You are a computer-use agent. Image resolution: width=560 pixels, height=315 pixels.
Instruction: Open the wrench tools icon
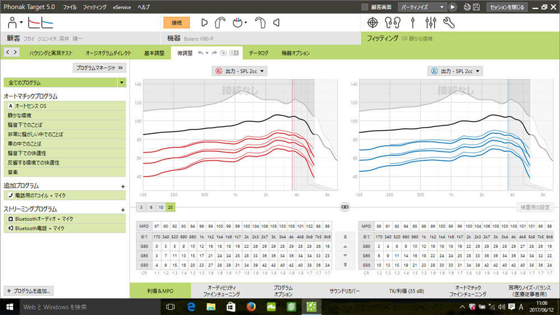pyautogui.click(x=449, y=23)
